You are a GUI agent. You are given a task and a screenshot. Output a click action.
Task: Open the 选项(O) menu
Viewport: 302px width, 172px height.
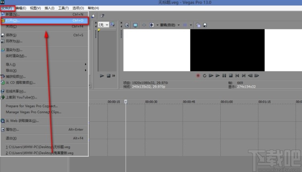click(x=78, y=8)
